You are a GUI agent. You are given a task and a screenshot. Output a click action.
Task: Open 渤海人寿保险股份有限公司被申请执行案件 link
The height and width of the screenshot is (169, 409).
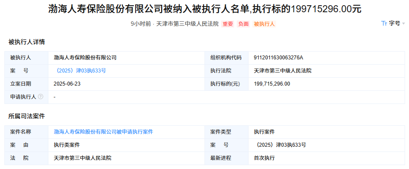click(x=103, y=132)
